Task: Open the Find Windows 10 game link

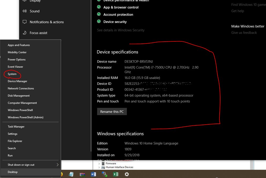Action: [x=249, y=5]
